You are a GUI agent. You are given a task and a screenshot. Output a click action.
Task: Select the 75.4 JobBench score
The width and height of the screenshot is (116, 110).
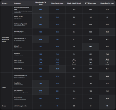point(107,54)
